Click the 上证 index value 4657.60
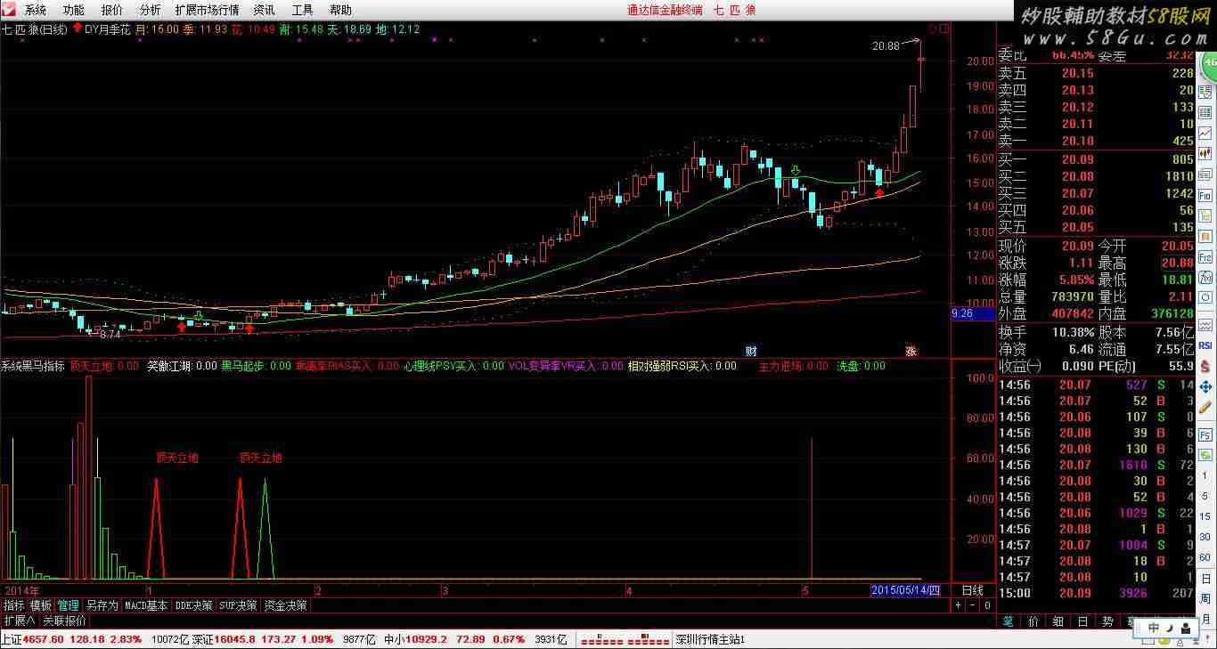This screenshot has height=649, width=1217. (x=45, y=639)
